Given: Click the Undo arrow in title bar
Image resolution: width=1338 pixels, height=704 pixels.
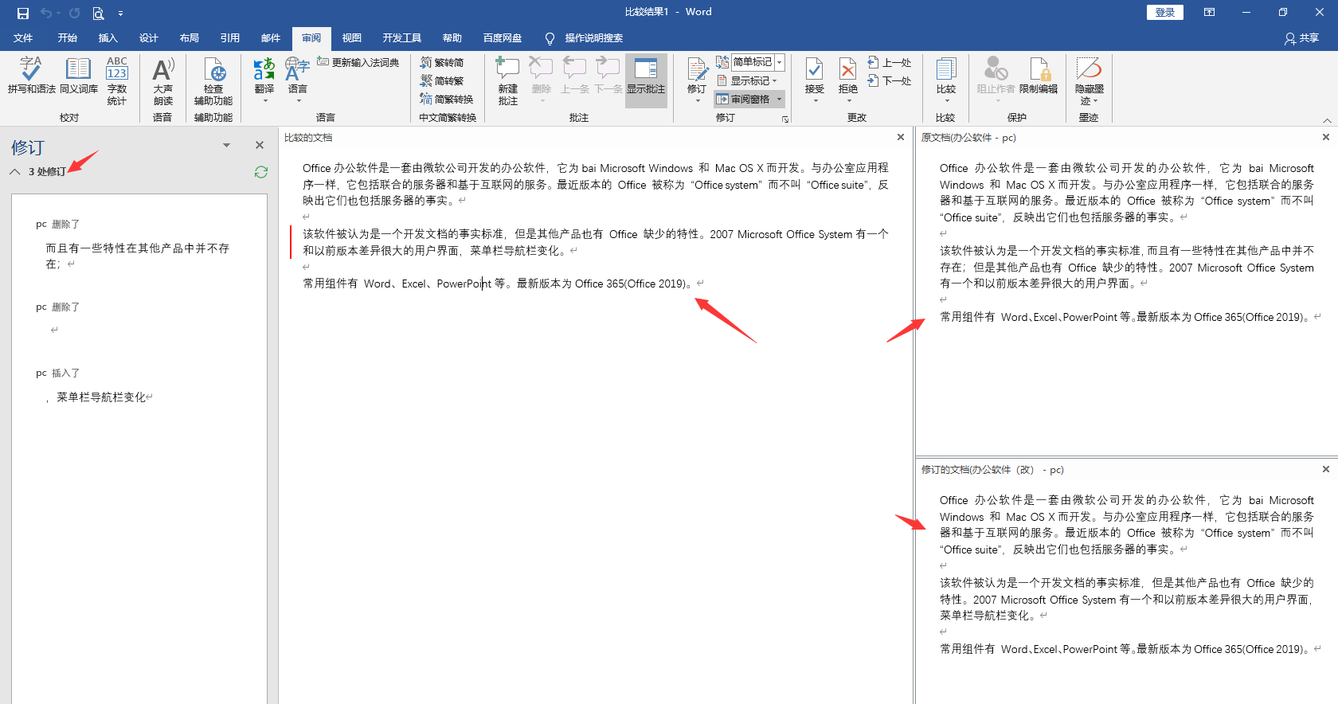Looking at the screenshot, I should 46,13.
